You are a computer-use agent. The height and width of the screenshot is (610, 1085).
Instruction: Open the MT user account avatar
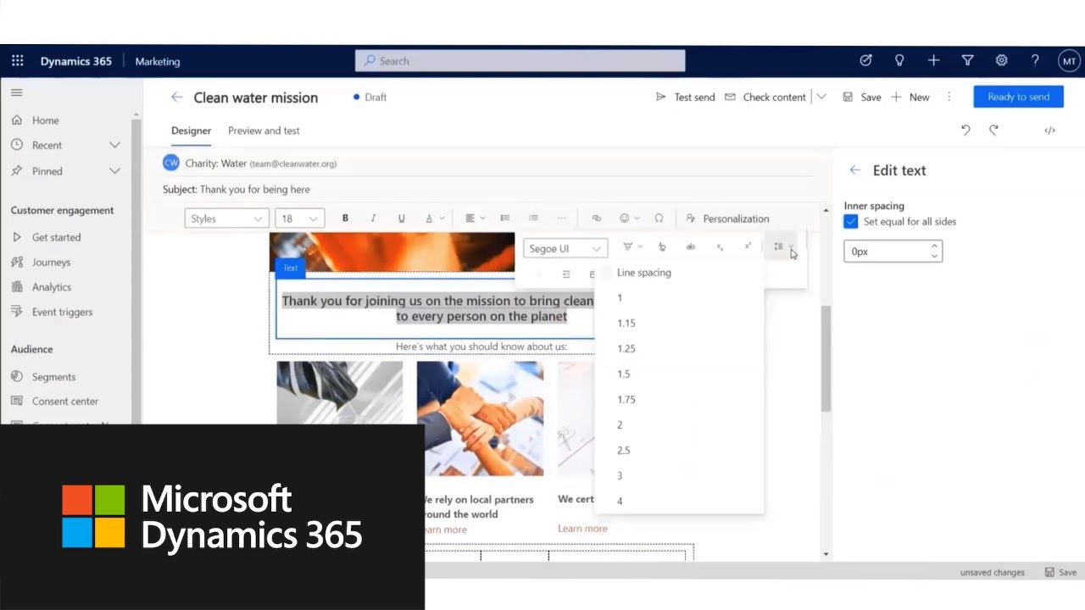pos(1069,61)
